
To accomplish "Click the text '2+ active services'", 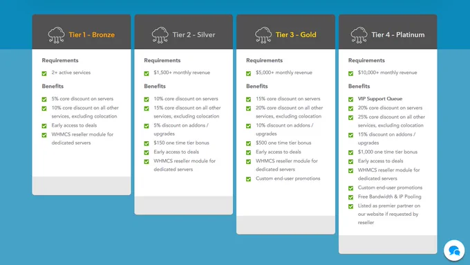I will tap(71, 73).
